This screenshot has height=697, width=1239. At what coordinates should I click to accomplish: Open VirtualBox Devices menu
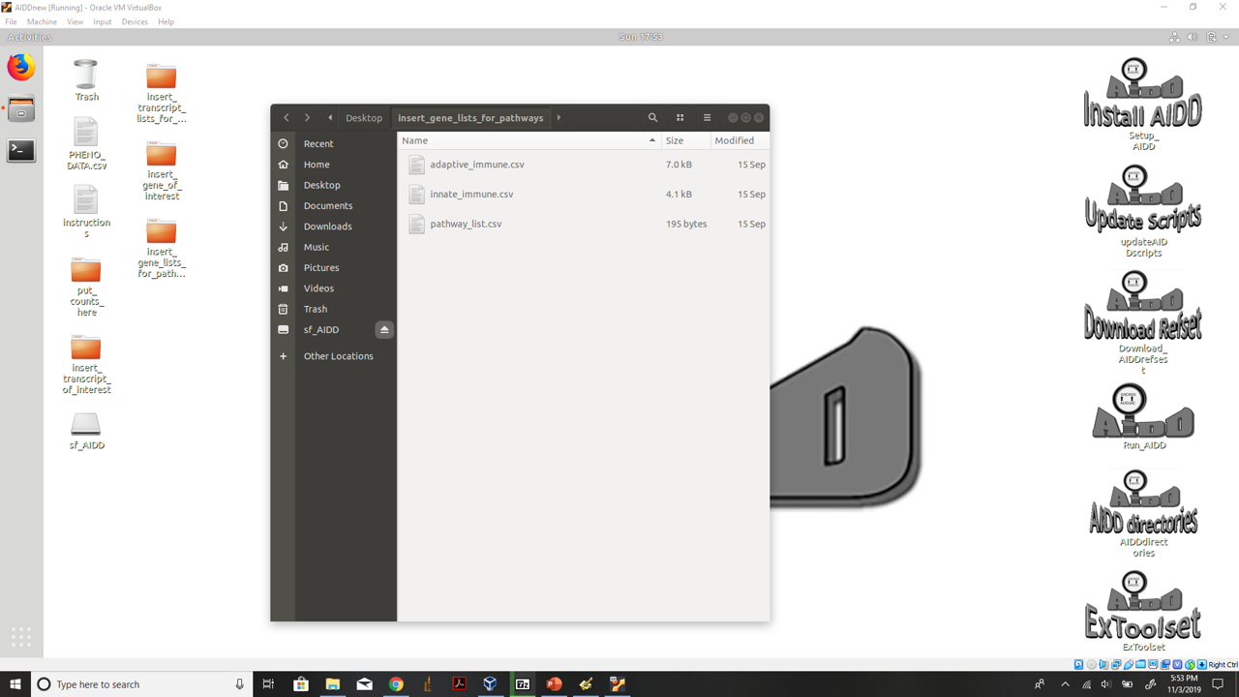click(x=135, y=21)
